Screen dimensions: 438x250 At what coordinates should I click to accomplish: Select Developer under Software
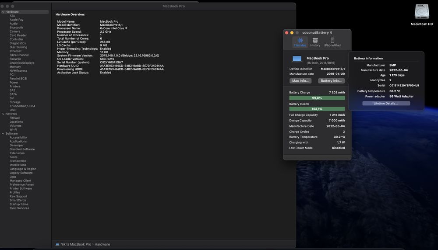point(17,145)
